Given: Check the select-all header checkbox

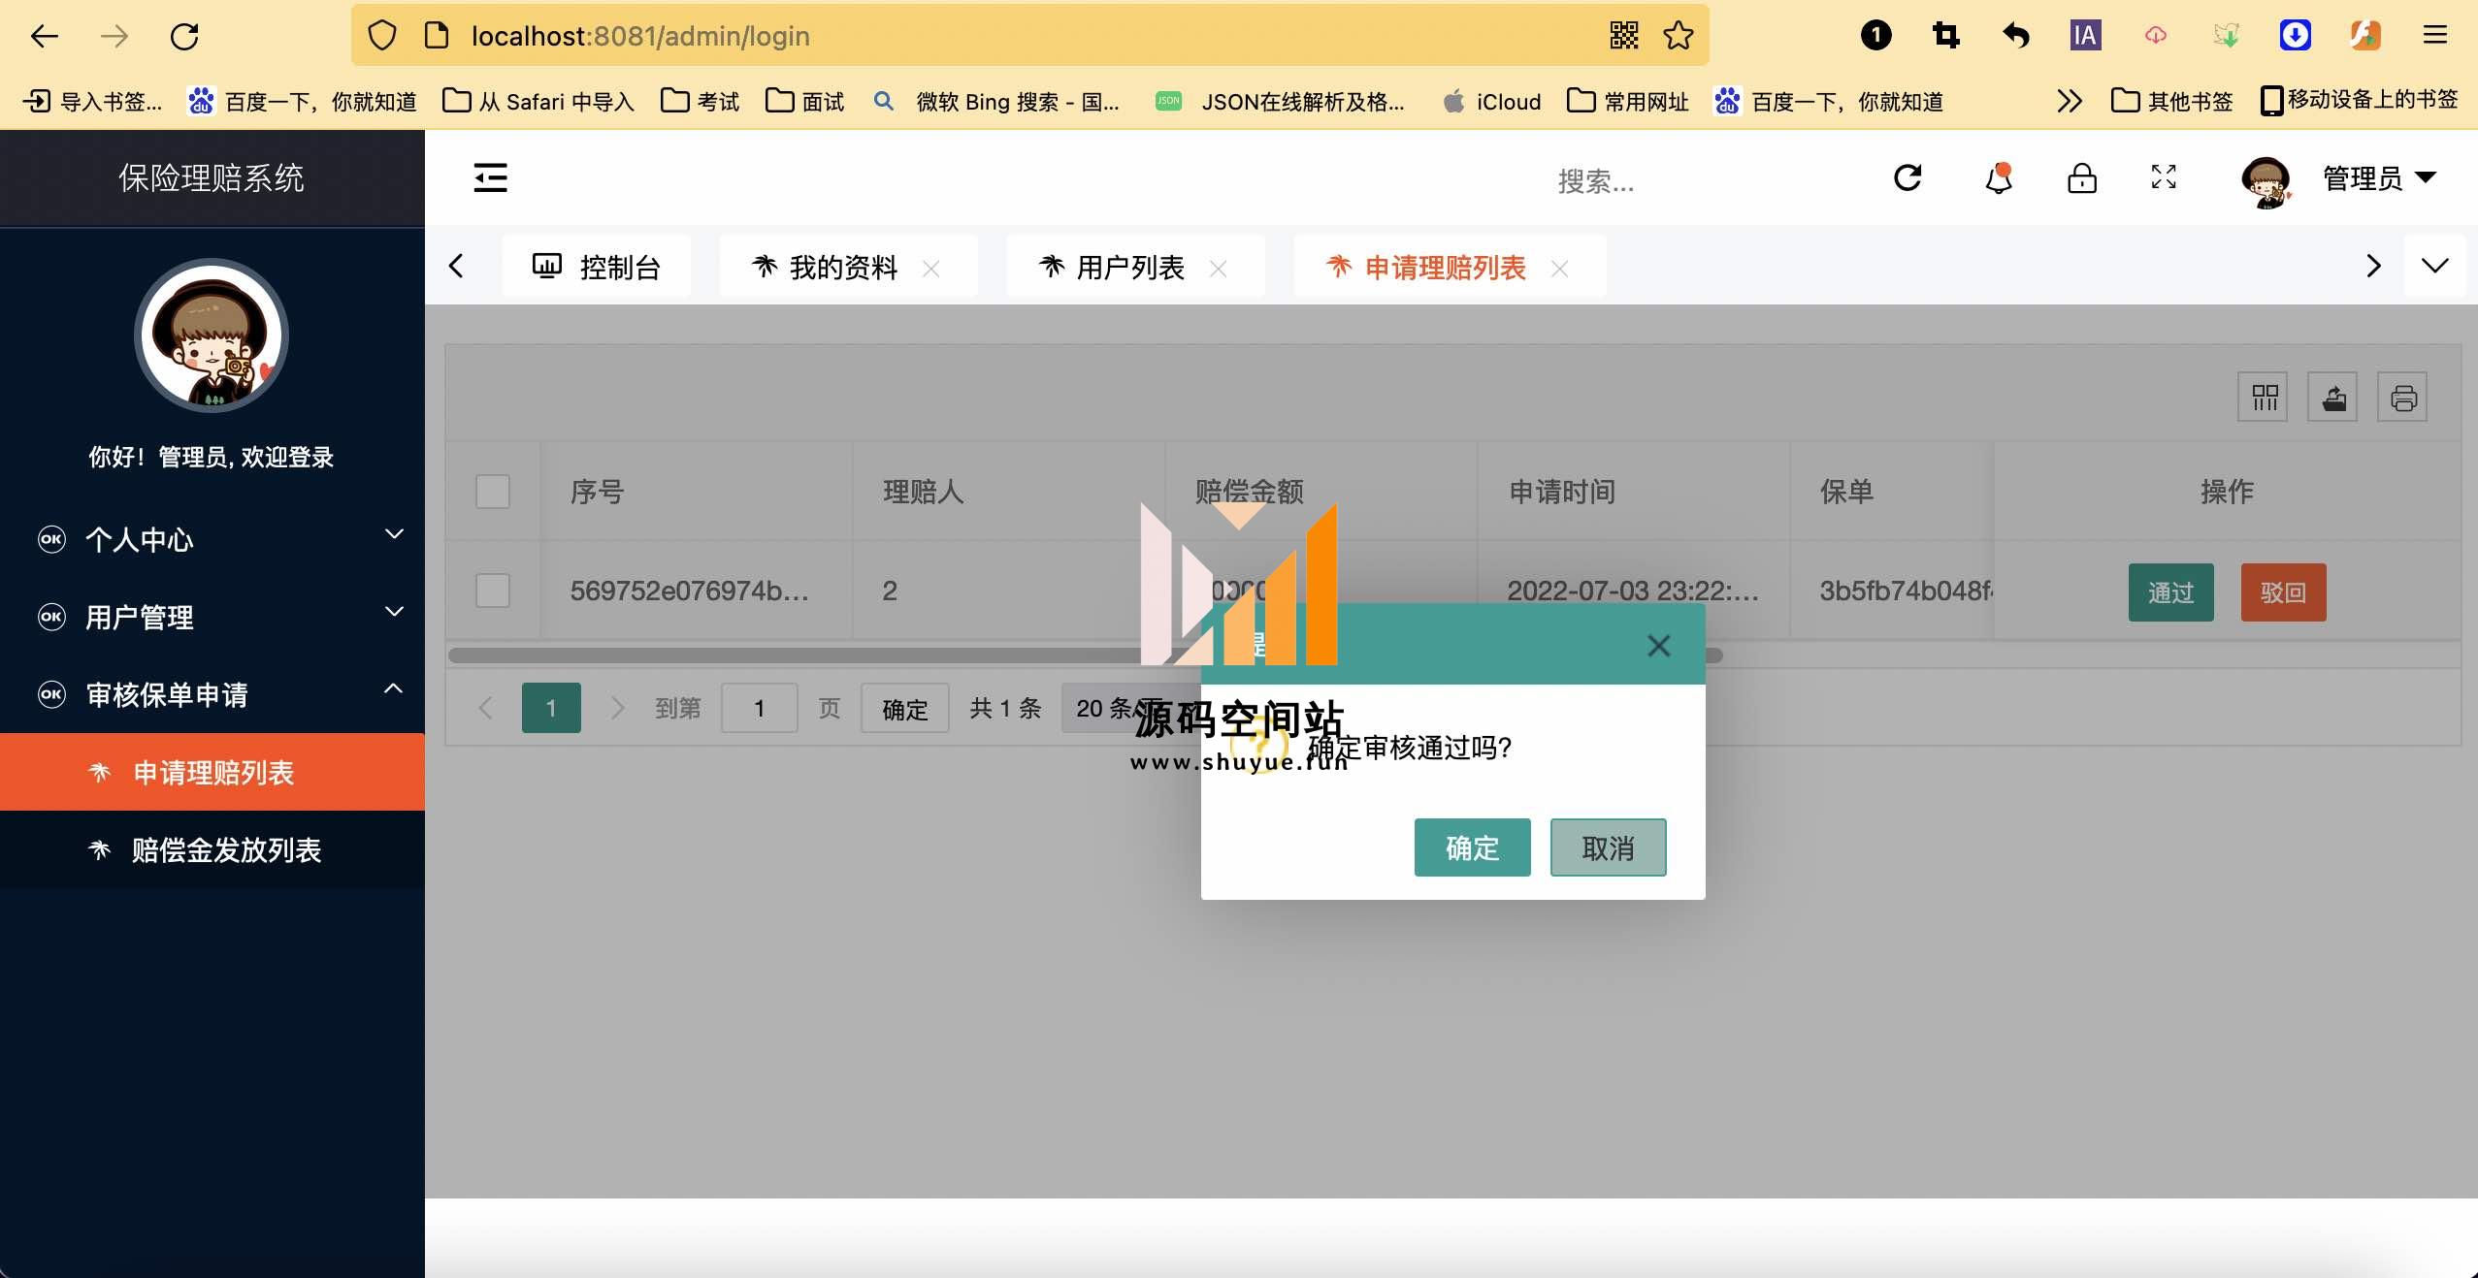Looking at the screenshot, I should 493,492.
